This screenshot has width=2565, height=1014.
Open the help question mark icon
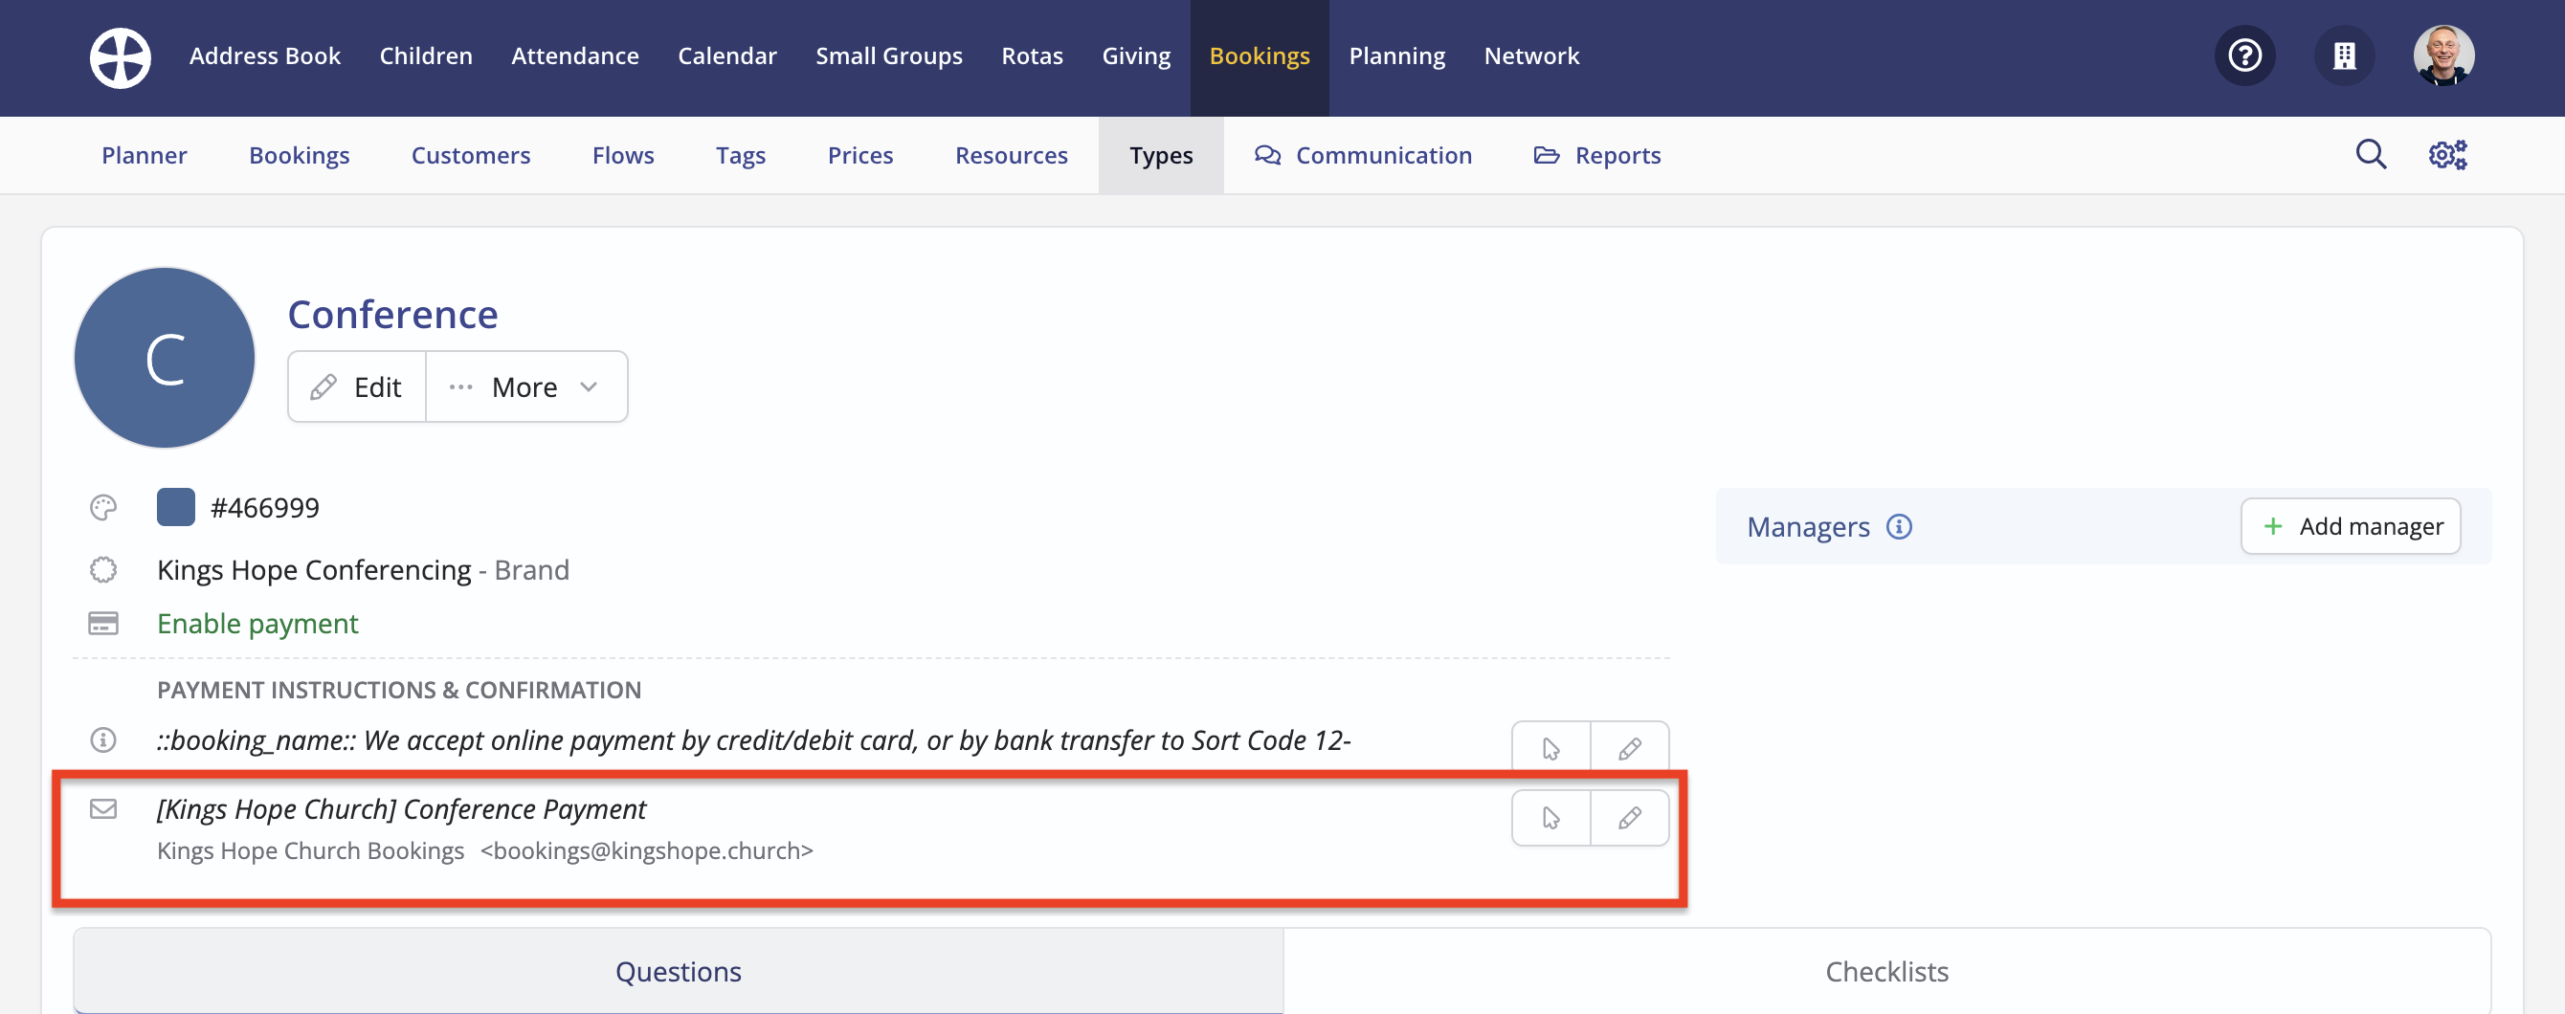tap(2244, 55)
